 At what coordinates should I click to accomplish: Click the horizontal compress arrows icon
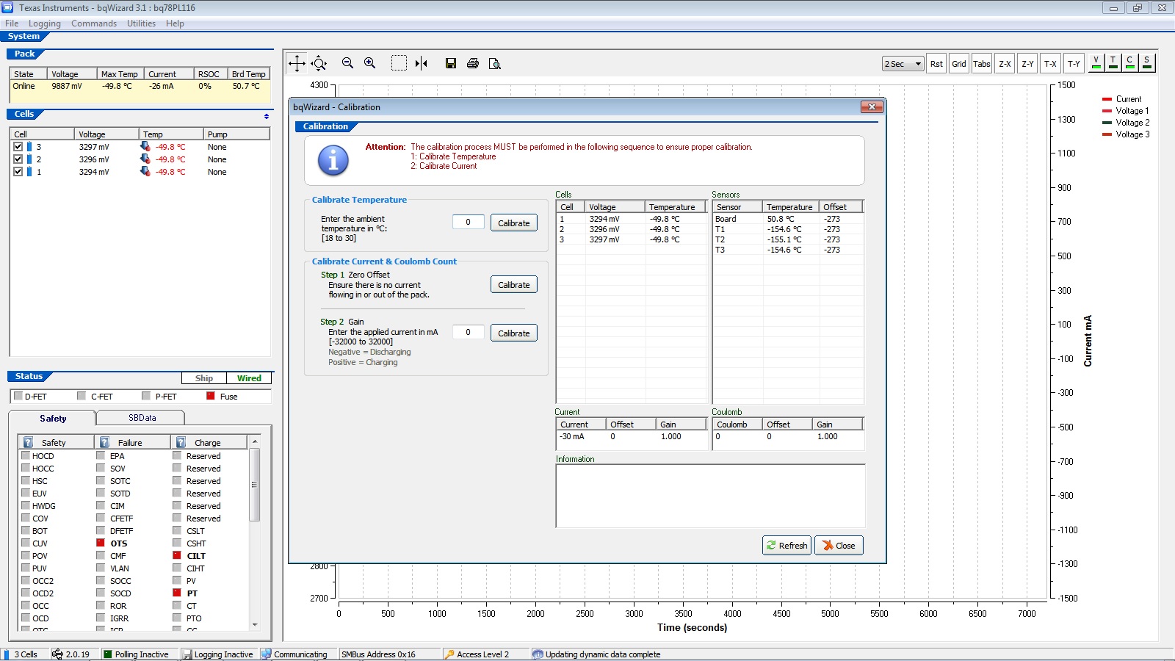pos(421,63)
